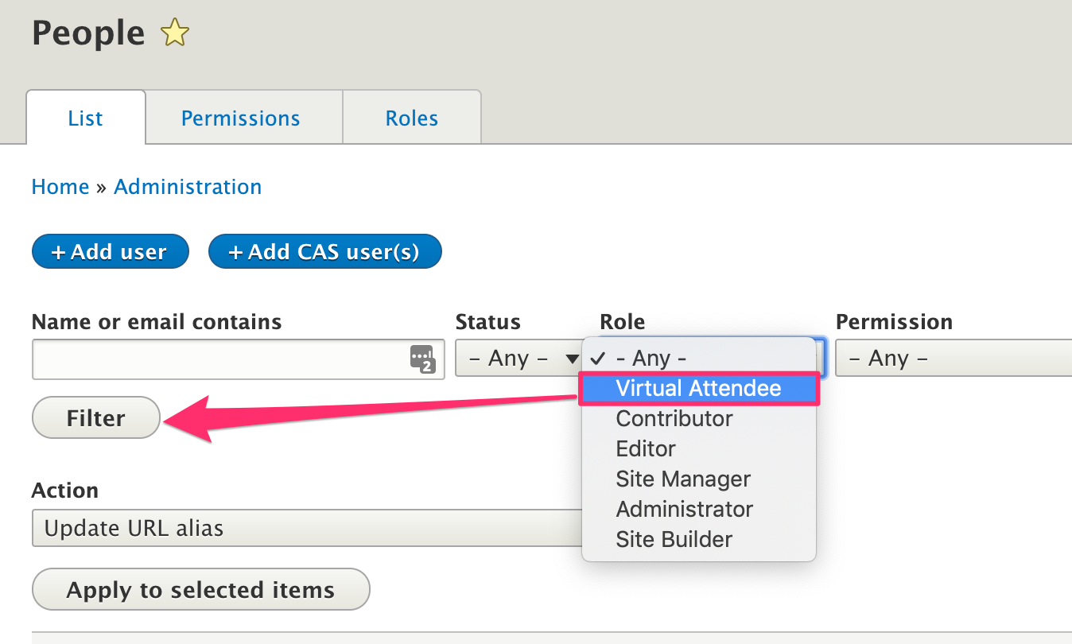Select Site Manager role option
Screen dimensions: 1072x644
(683, 479)
